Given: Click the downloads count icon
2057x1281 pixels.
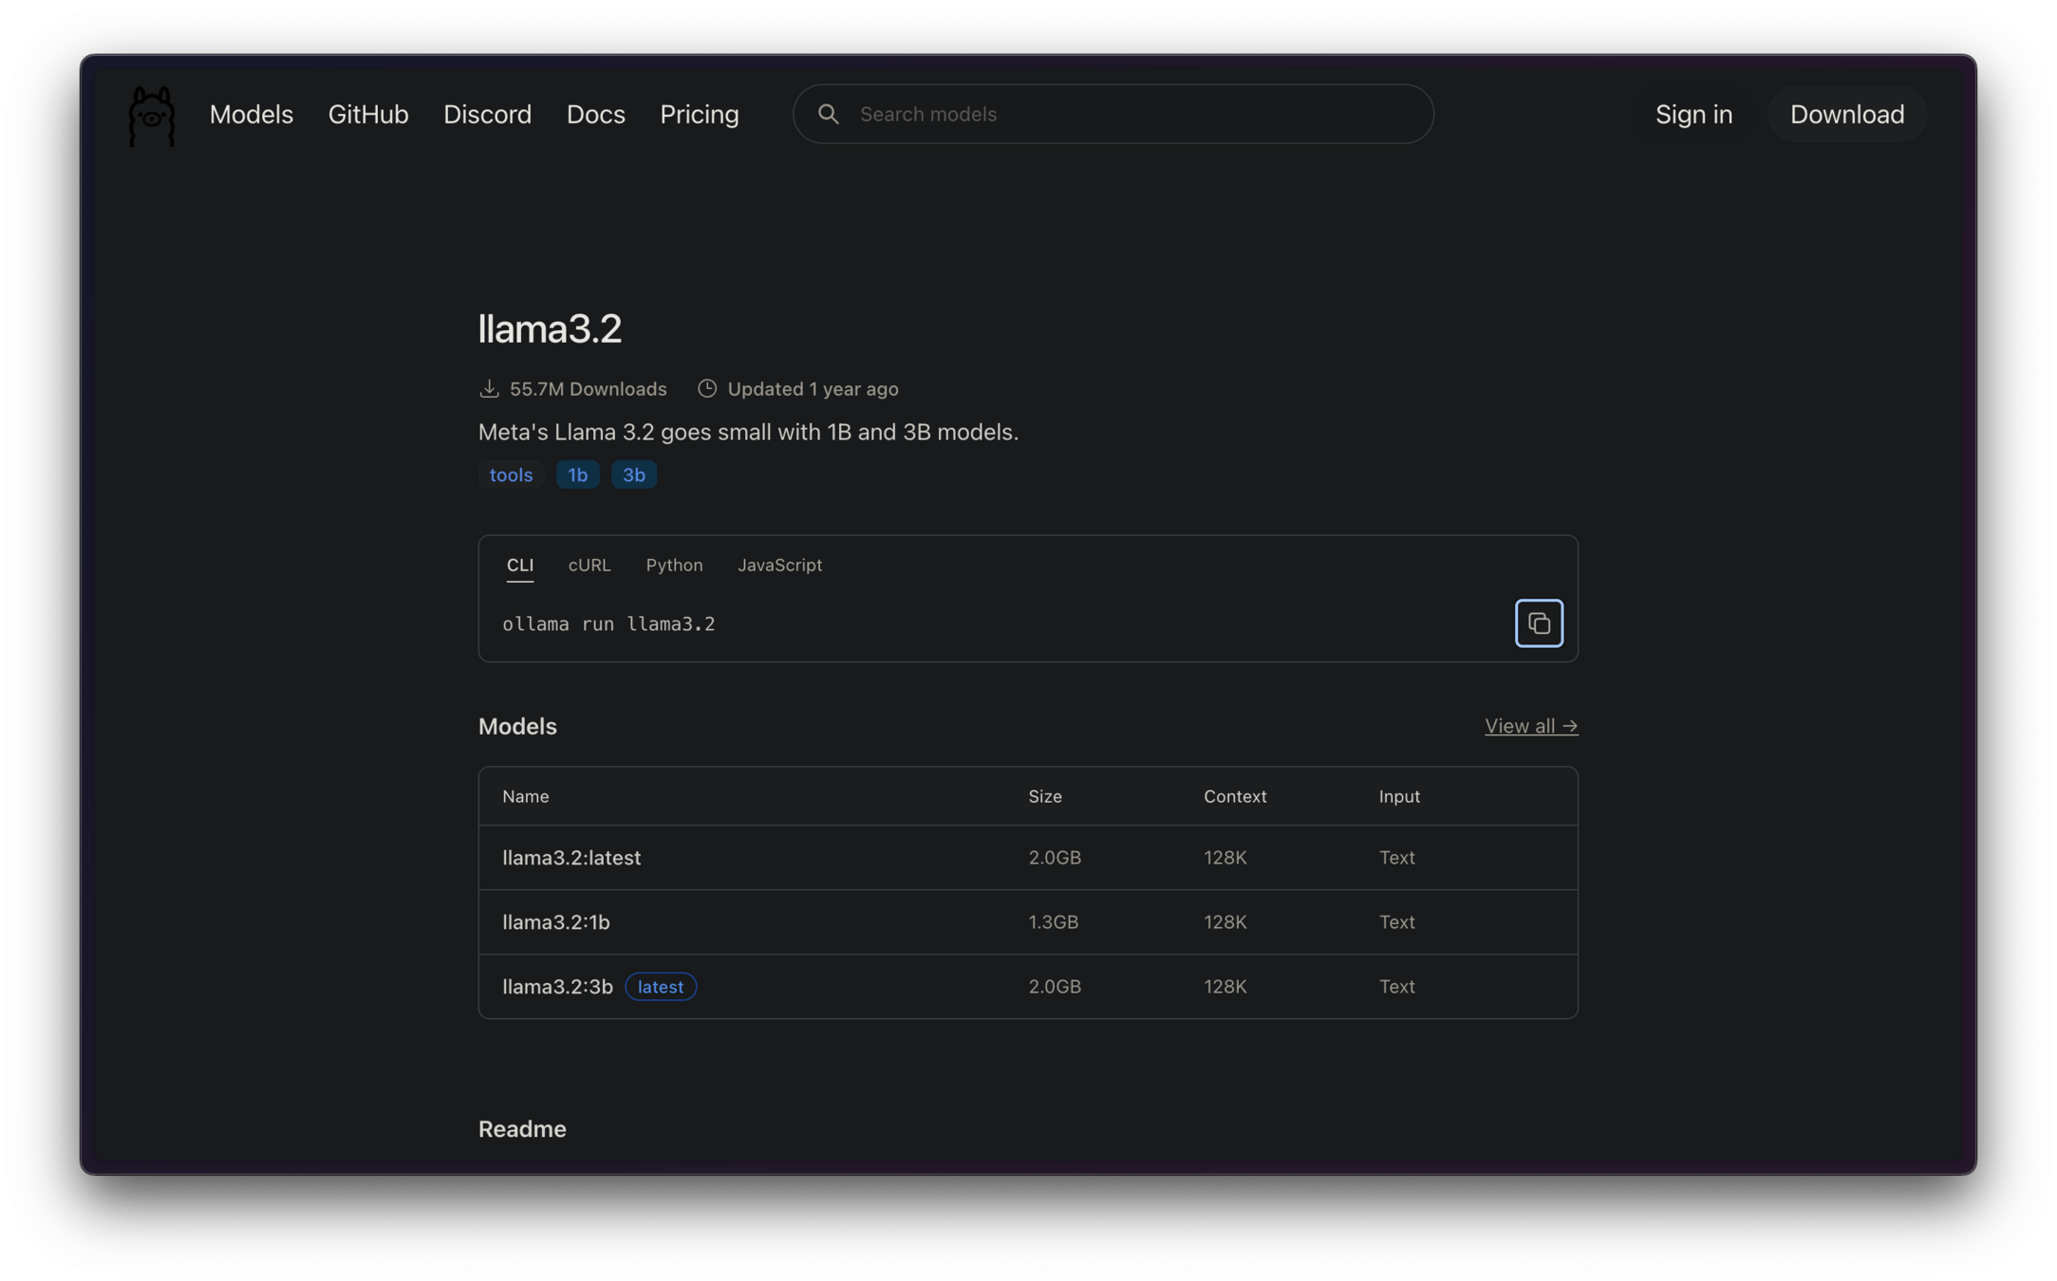Looking at the screenshot, I should pos(489,389).
